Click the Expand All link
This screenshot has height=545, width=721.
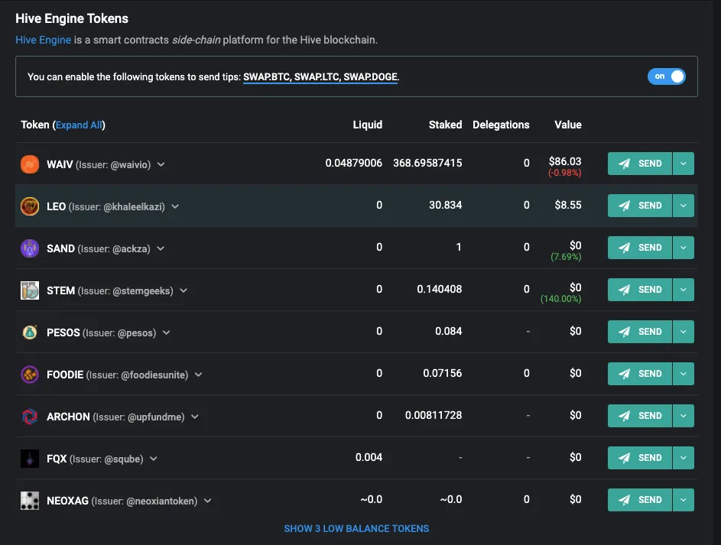click(x=79, y=125)
